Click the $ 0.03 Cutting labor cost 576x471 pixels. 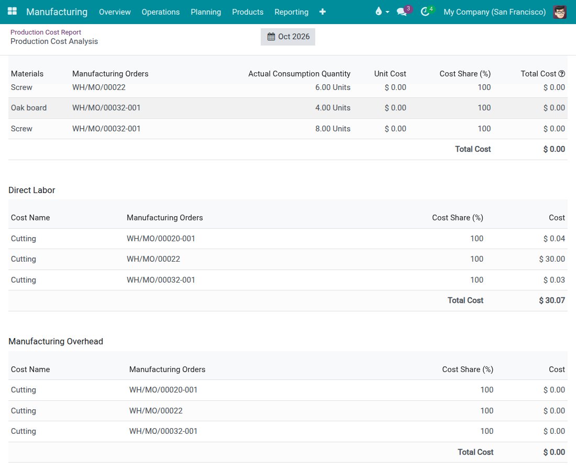[x=554, y=280]
